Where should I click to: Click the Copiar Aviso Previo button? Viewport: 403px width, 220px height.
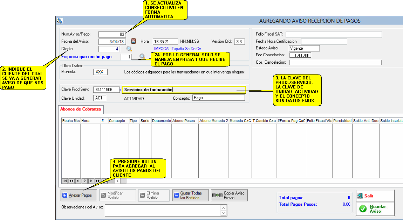point(229,195)
